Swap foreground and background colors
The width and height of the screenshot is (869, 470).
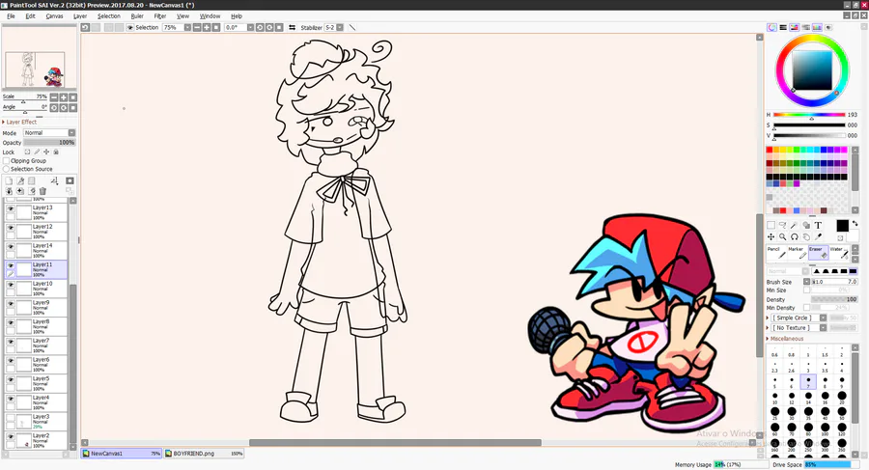(855, 223)
